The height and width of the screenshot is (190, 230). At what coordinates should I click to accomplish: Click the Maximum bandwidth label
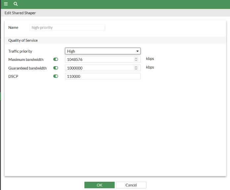(x=26, y=60)
